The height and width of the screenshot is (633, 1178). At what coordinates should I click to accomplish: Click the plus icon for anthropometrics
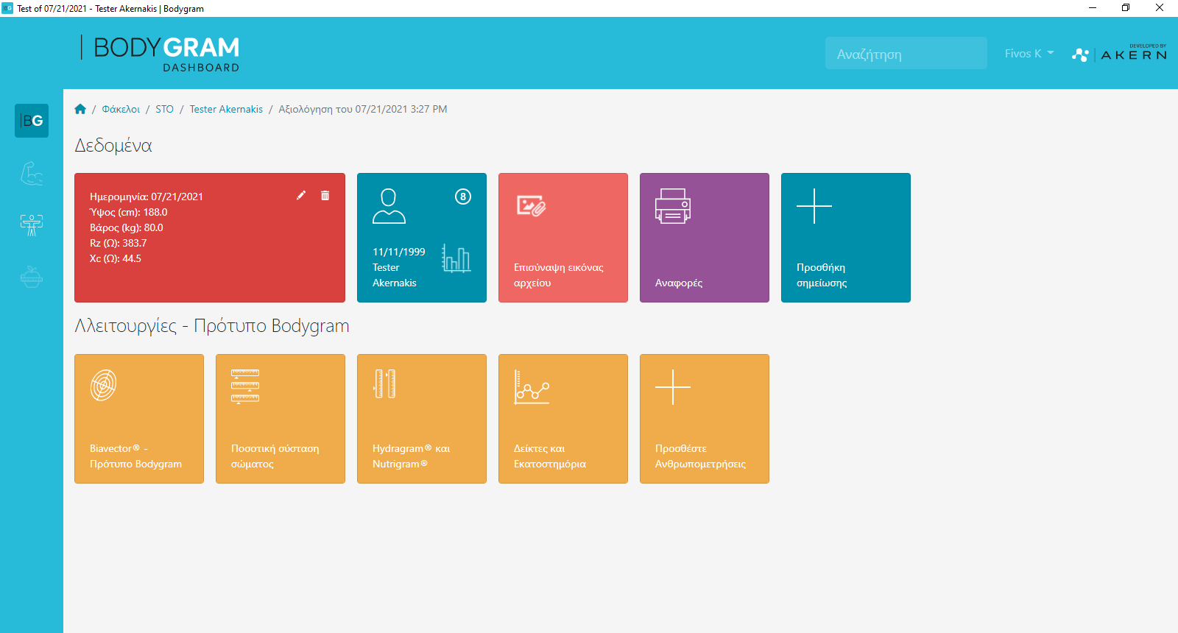(673, 387)
